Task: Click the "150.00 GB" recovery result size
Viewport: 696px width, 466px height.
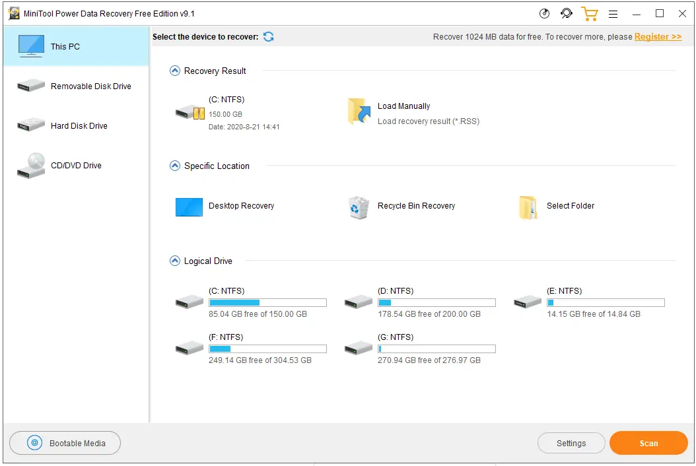Action: [225, 114]
